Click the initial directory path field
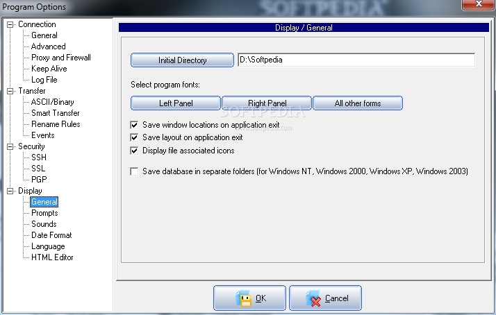496x315 pixels. (356, 60)
